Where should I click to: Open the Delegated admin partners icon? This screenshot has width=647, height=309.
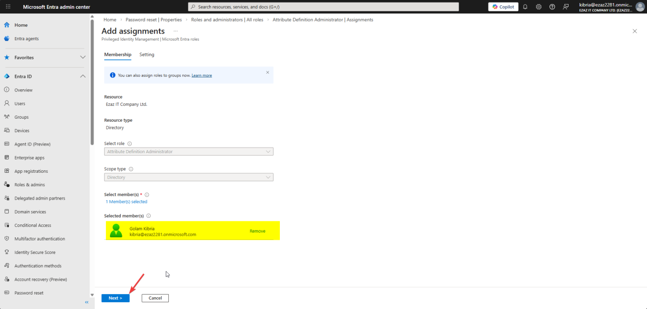[x=7, y=198]
